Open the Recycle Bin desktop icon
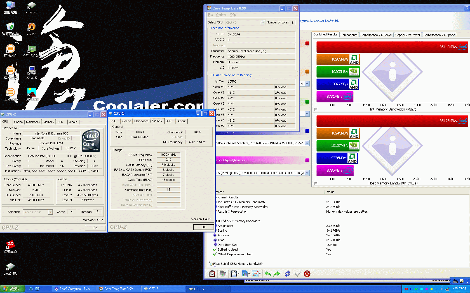 [10, 29]
